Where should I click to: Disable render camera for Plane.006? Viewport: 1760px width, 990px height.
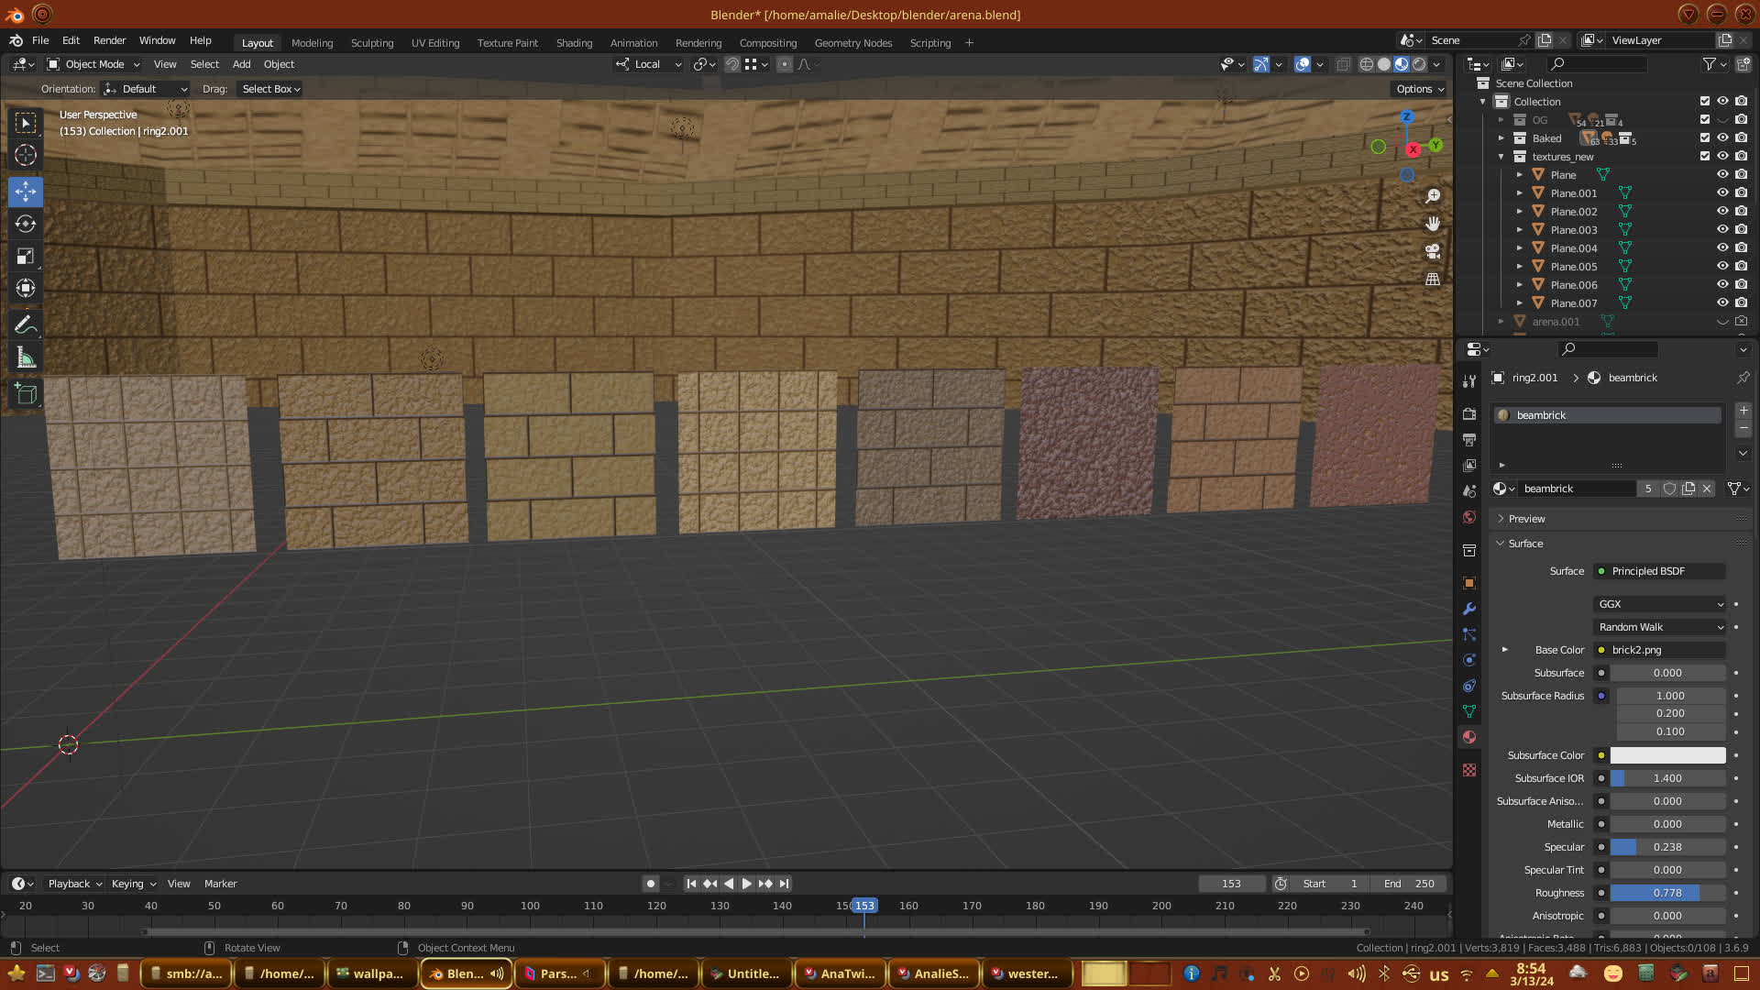[x=1741, y=285]
